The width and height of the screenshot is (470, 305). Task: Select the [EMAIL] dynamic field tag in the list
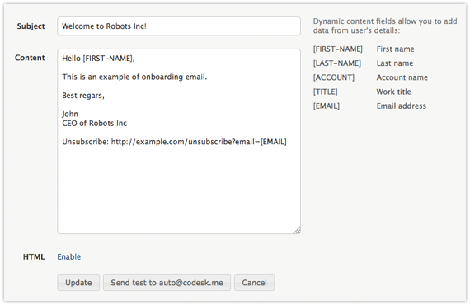click(327, 106)
